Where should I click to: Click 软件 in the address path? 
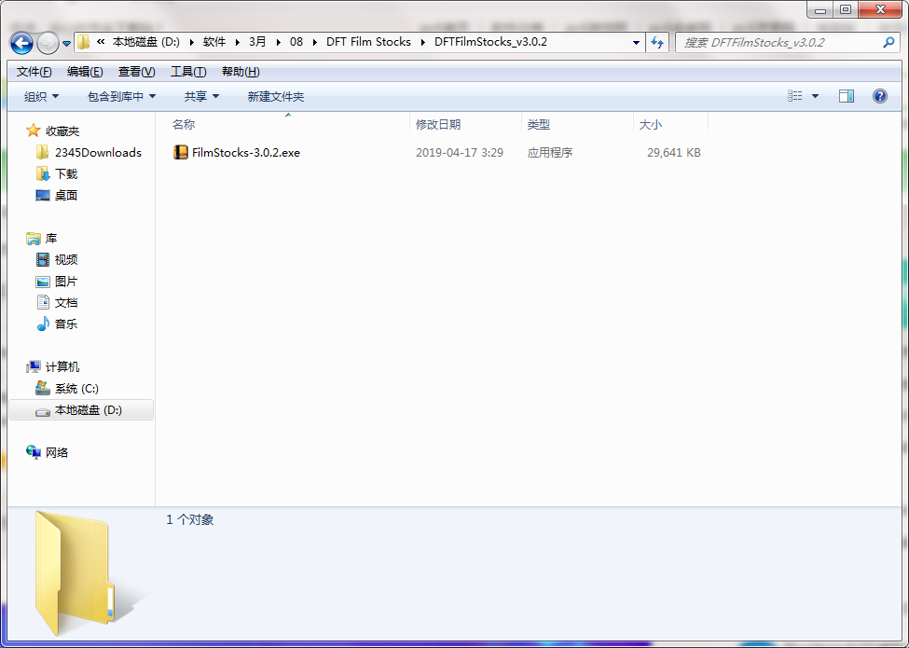(x=213, y=42)
